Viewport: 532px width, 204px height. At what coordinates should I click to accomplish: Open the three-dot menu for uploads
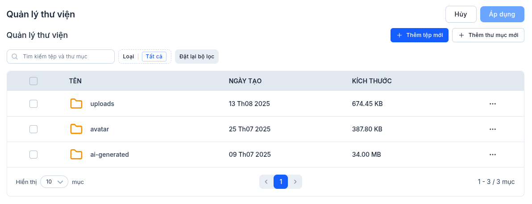click(x=493, y=104)
